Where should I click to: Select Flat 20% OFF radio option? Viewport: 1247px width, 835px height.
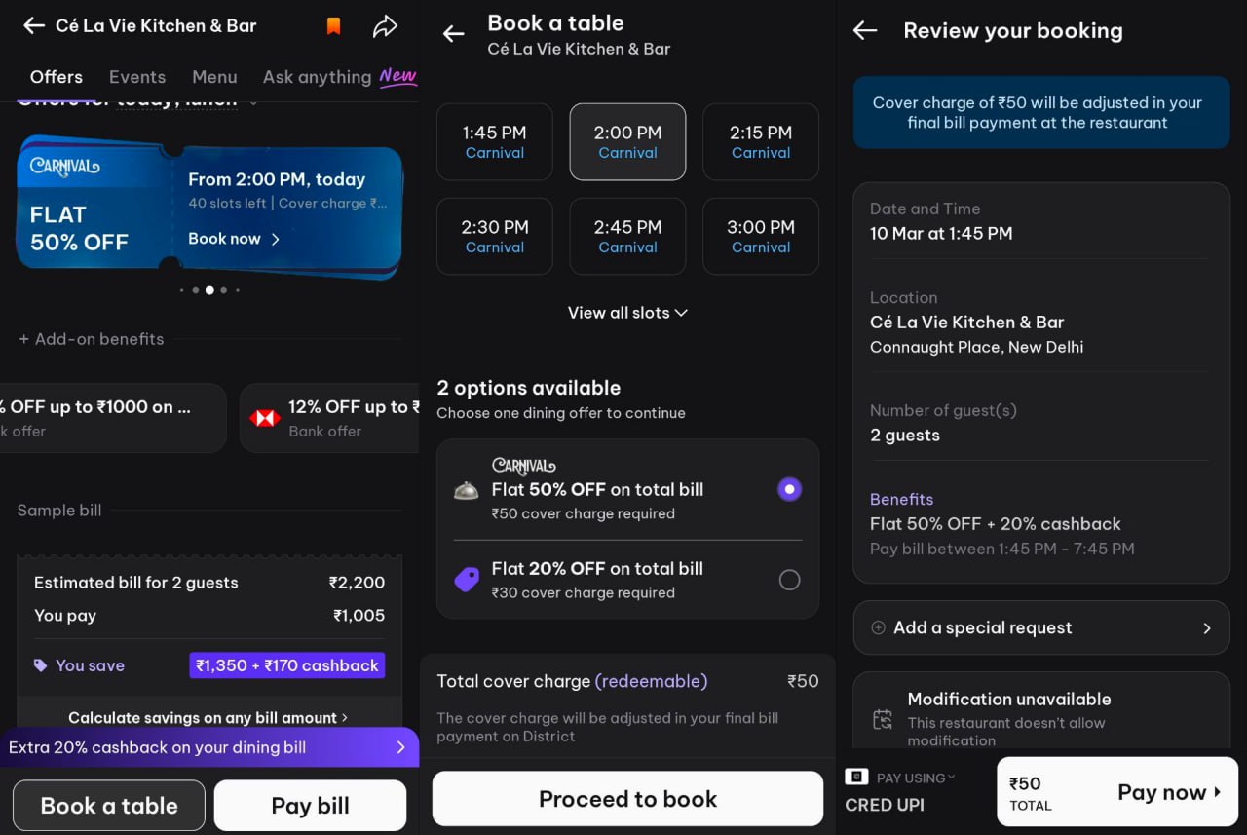point(789,581)
